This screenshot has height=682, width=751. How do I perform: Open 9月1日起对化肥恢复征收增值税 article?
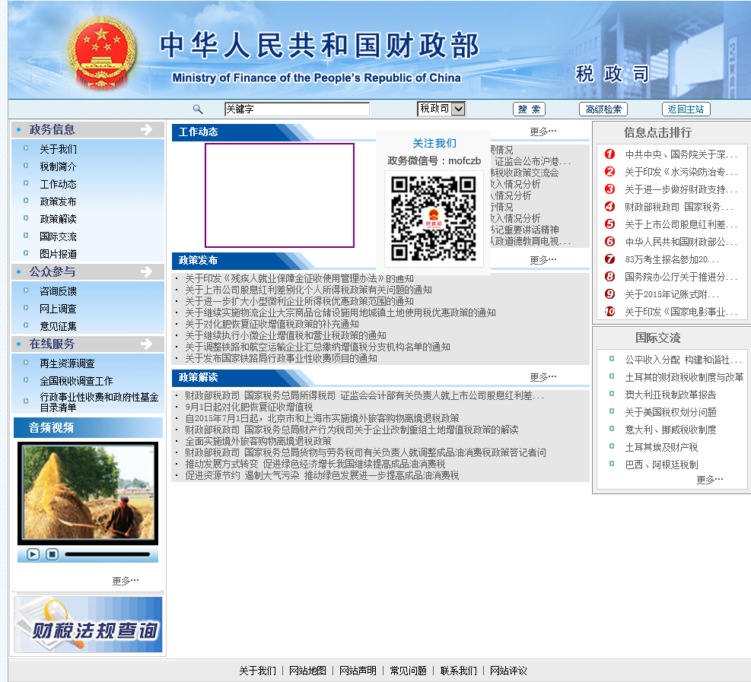coord(249,407)
